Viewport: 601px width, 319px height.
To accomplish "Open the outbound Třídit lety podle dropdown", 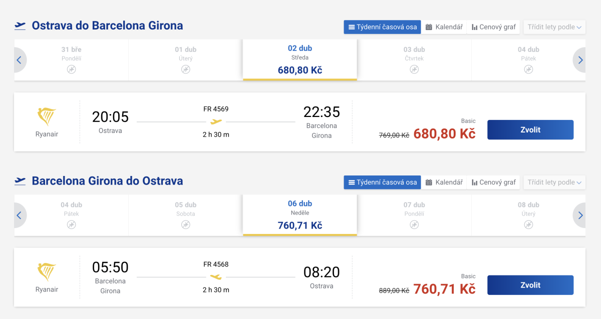I will 554,27.
